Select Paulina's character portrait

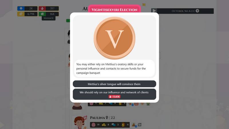pyautogui.click(x=79, y=122)
